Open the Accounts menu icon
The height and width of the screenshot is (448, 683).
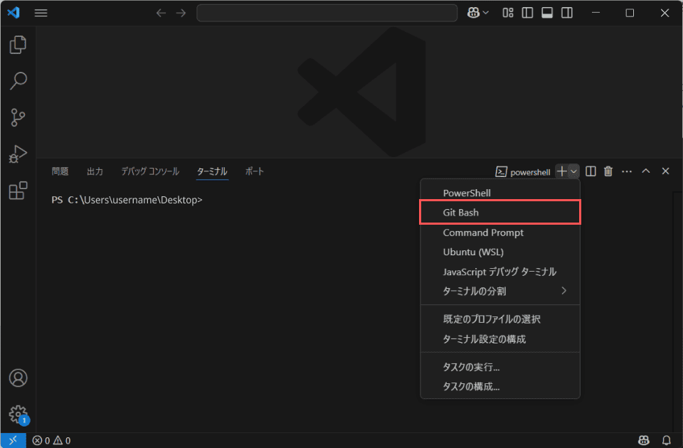[18, 378]
